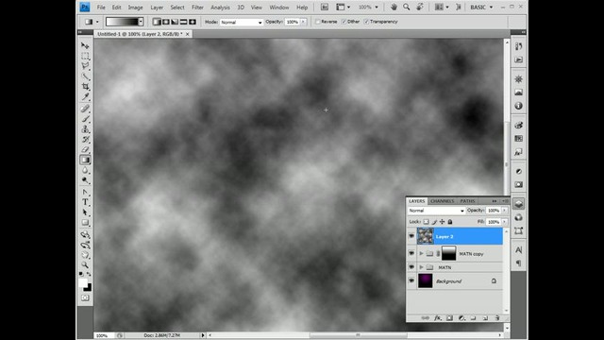Switch to the Channels tab
Screen dimensions: 604x340
tap(443, 201)
